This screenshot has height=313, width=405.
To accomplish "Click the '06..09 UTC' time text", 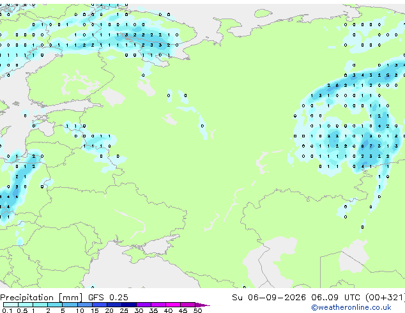I will tap(335, 298).
